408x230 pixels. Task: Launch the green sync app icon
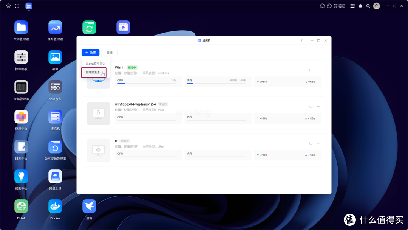pyautogui.click(x=89, y=27)
